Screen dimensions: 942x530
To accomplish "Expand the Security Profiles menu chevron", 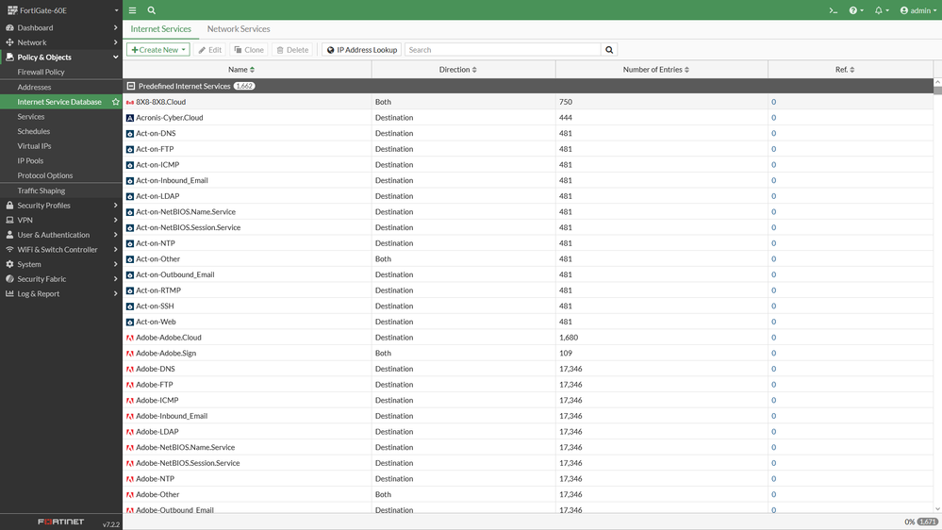I will (x=115, y=205).
